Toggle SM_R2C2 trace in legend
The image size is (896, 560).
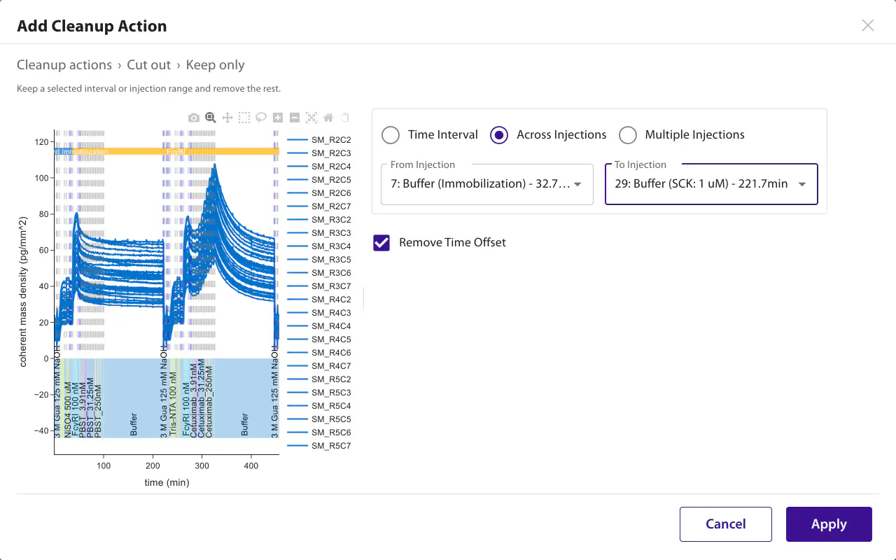click(319, 140)
